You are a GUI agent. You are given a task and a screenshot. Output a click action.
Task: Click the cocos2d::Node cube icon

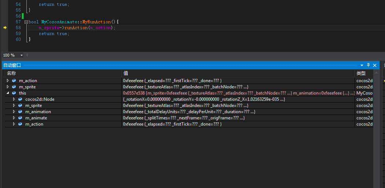[x=20, y=99]
